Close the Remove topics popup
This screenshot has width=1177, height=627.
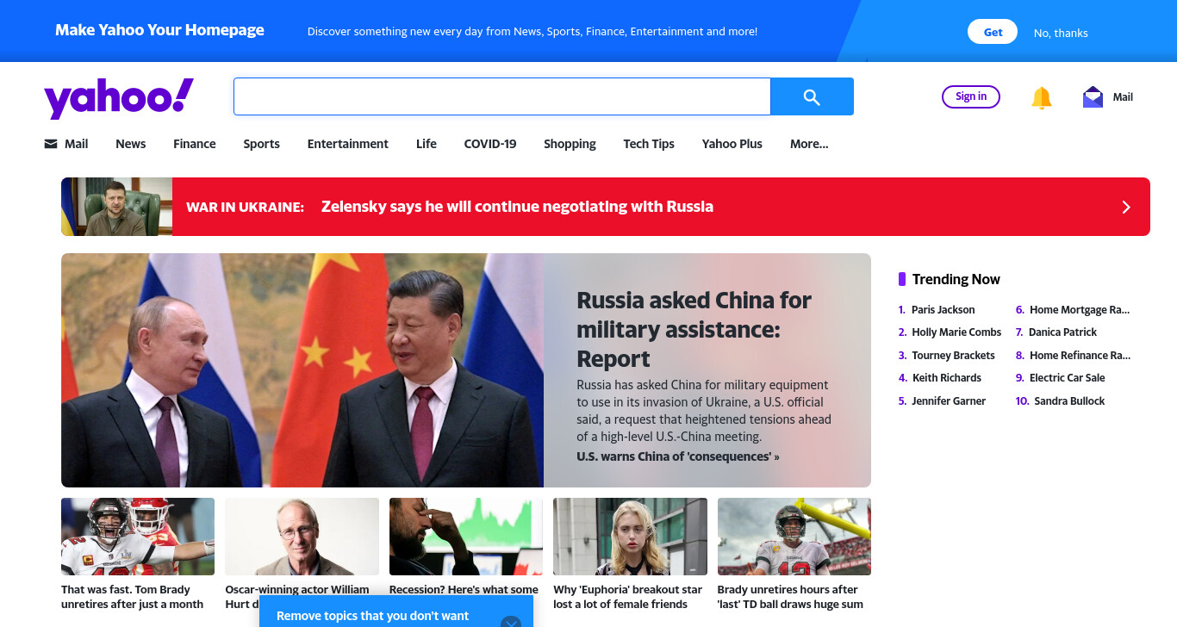click(x=511, y=620)
